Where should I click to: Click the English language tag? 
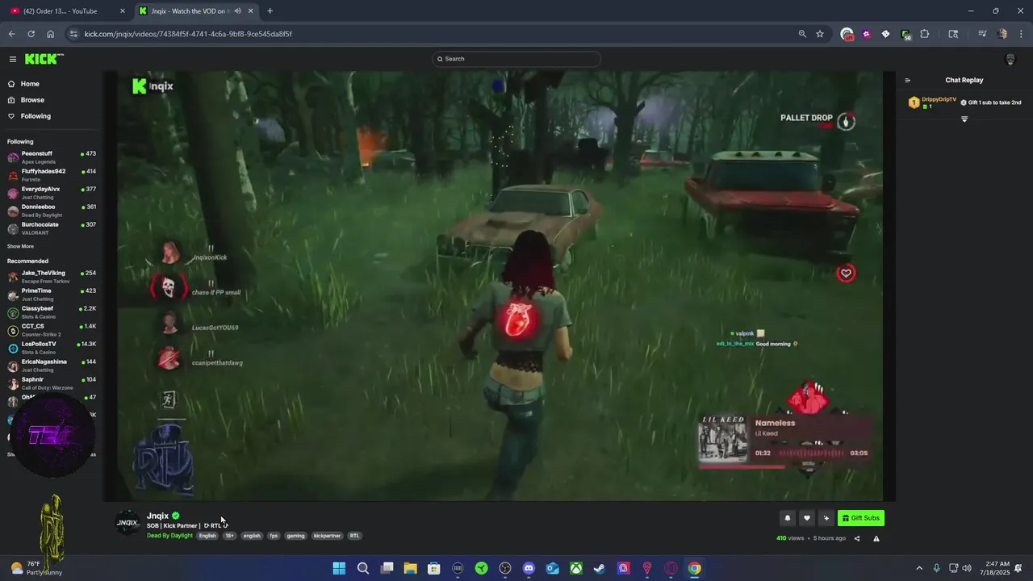(x=207, y=536)
